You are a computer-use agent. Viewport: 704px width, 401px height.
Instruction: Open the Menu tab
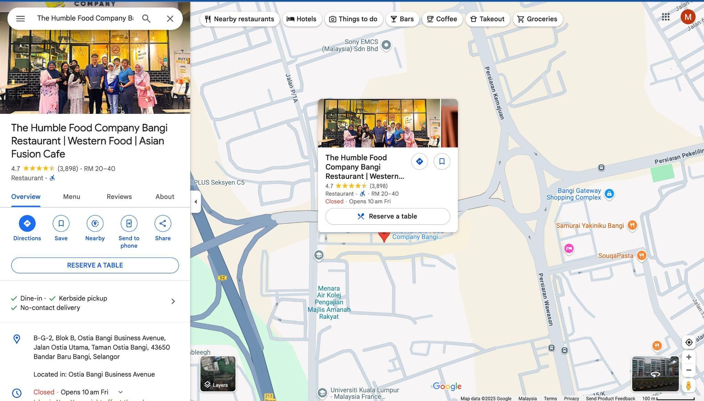(x=71, y=197)
